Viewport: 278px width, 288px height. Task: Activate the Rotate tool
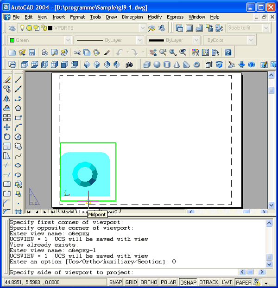[x=7, y=137]
